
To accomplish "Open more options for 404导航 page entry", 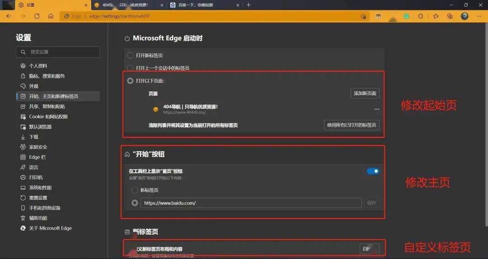I will 376,109.
